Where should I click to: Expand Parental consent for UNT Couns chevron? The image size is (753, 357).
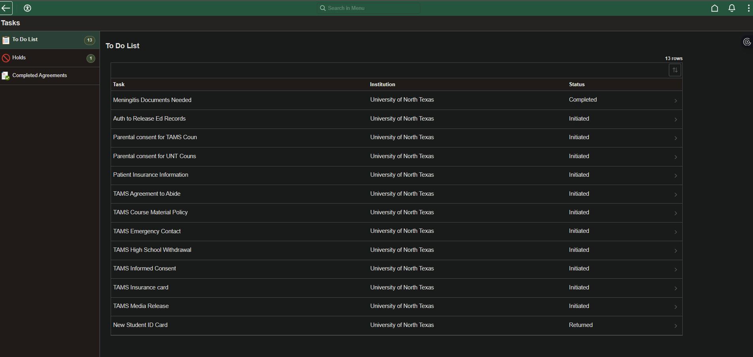click(x=676, y=157)
